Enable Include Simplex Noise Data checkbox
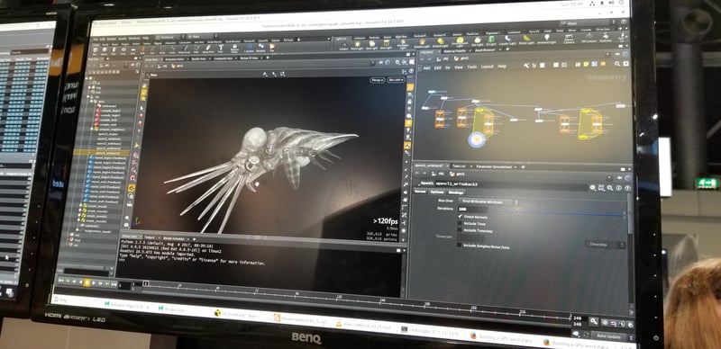The width and height of the screenshot is (721, 349). [459, 245]
